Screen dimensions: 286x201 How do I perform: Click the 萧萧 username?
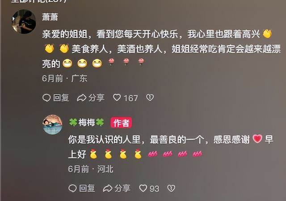pos(50,17)
